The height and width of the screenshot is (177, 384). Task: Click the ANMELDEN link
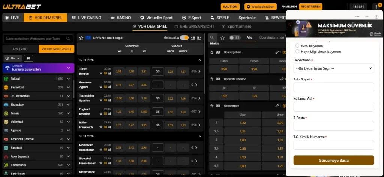click(x=289, y=7)
